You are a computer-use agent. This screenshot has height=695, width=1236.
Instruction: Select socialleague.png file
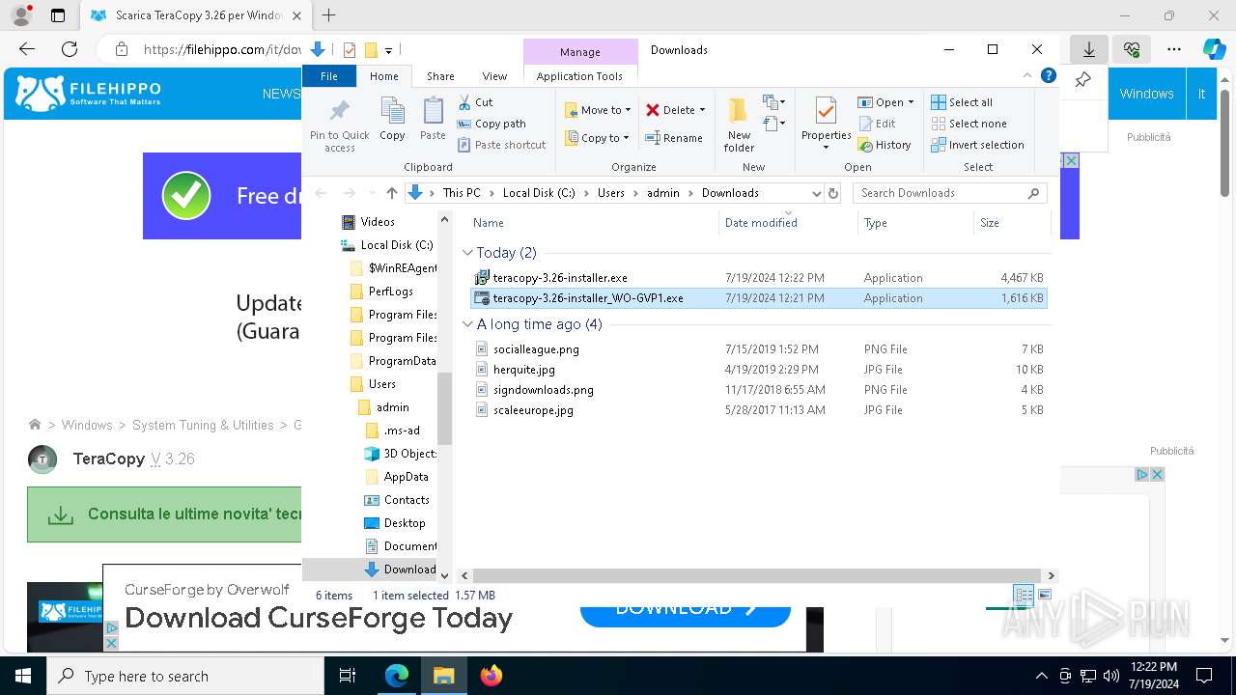point(536,349)
